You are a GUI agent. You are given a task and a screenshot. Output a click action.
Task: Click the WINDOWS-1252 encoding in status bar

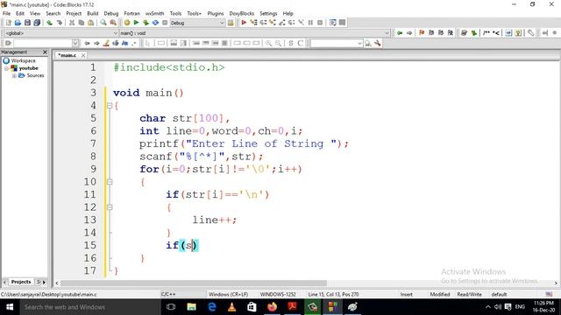coord(278,294)
